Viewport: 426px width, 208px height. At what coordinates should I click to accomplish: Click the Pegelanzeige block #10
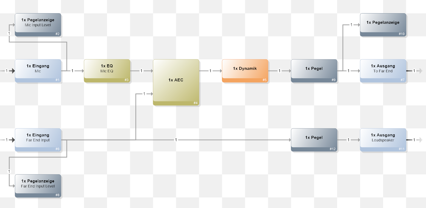383,25
